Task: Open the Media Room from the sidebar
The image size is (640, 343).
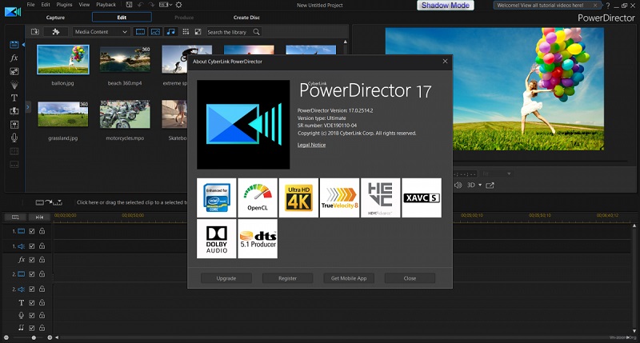Action: (14, 45)
